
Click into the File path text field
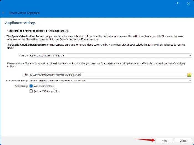[x=107, y=75]
